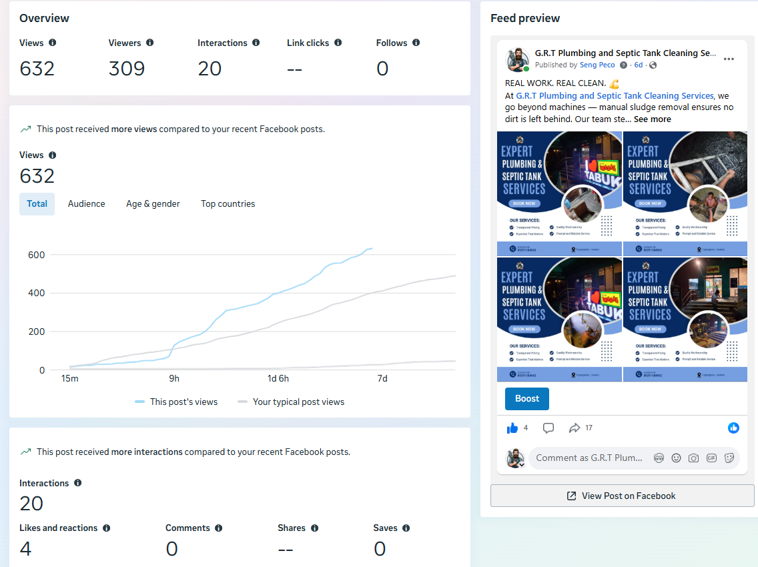758x567 pixels.
Task: Click the sticker icon in comment box
Action: pyautogui.click(x=729, y=458)
